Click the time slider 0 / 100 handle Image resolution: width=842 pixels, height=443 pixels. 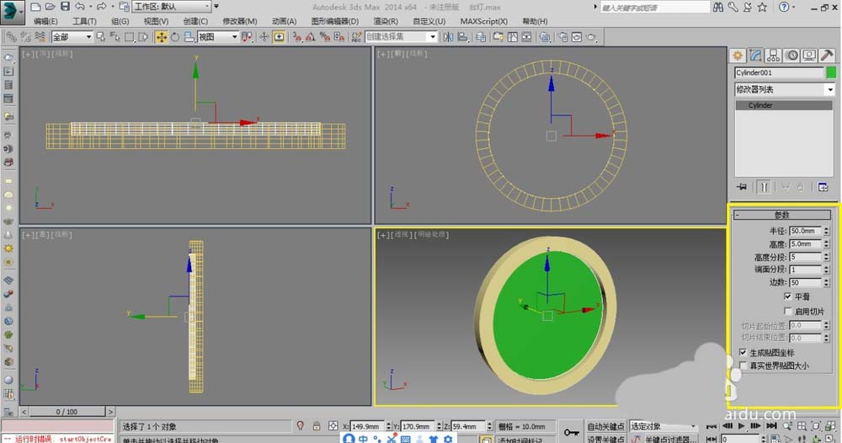(x=67, y=412)
